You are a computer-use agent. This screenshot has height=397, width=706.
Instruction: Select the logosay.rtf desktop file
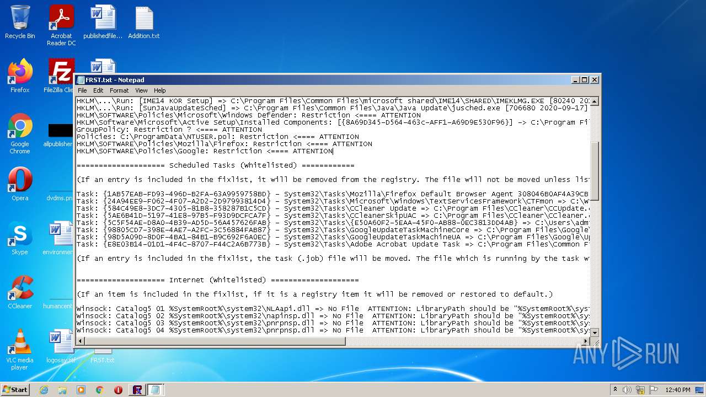pos(61,346)
